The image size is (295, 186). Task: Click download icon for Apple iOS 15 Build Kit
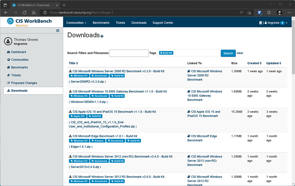pos(70,112)
